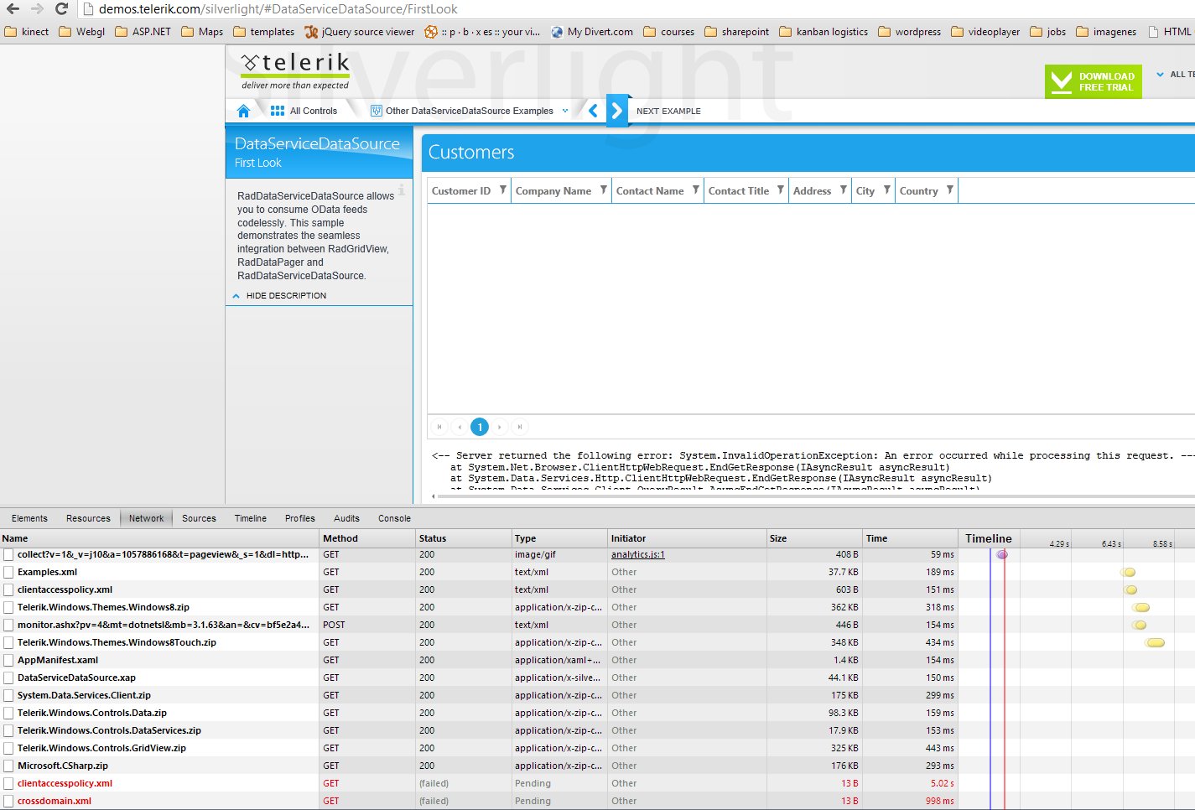
Task: Open the kinect bookmarks folder
Action: click(x=27, y=32)
